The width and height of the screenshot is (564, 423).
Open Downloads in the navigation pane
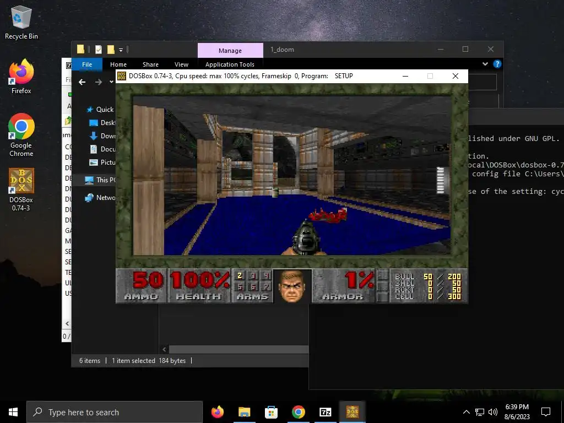pos(102,136)
